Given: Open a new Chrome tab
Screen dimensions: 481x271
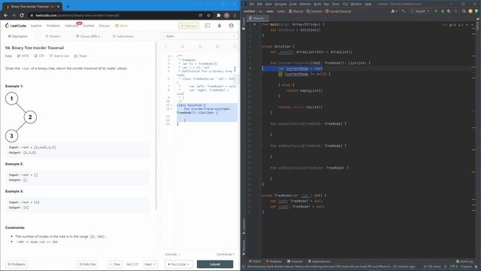Looking at the screenshot, I should point(68,6).
